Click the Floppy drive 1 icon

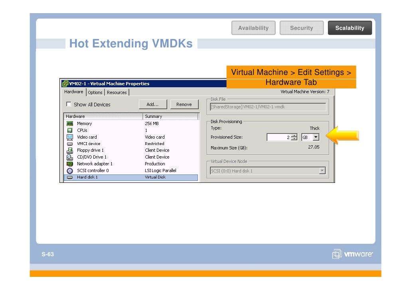coord(70,150)
